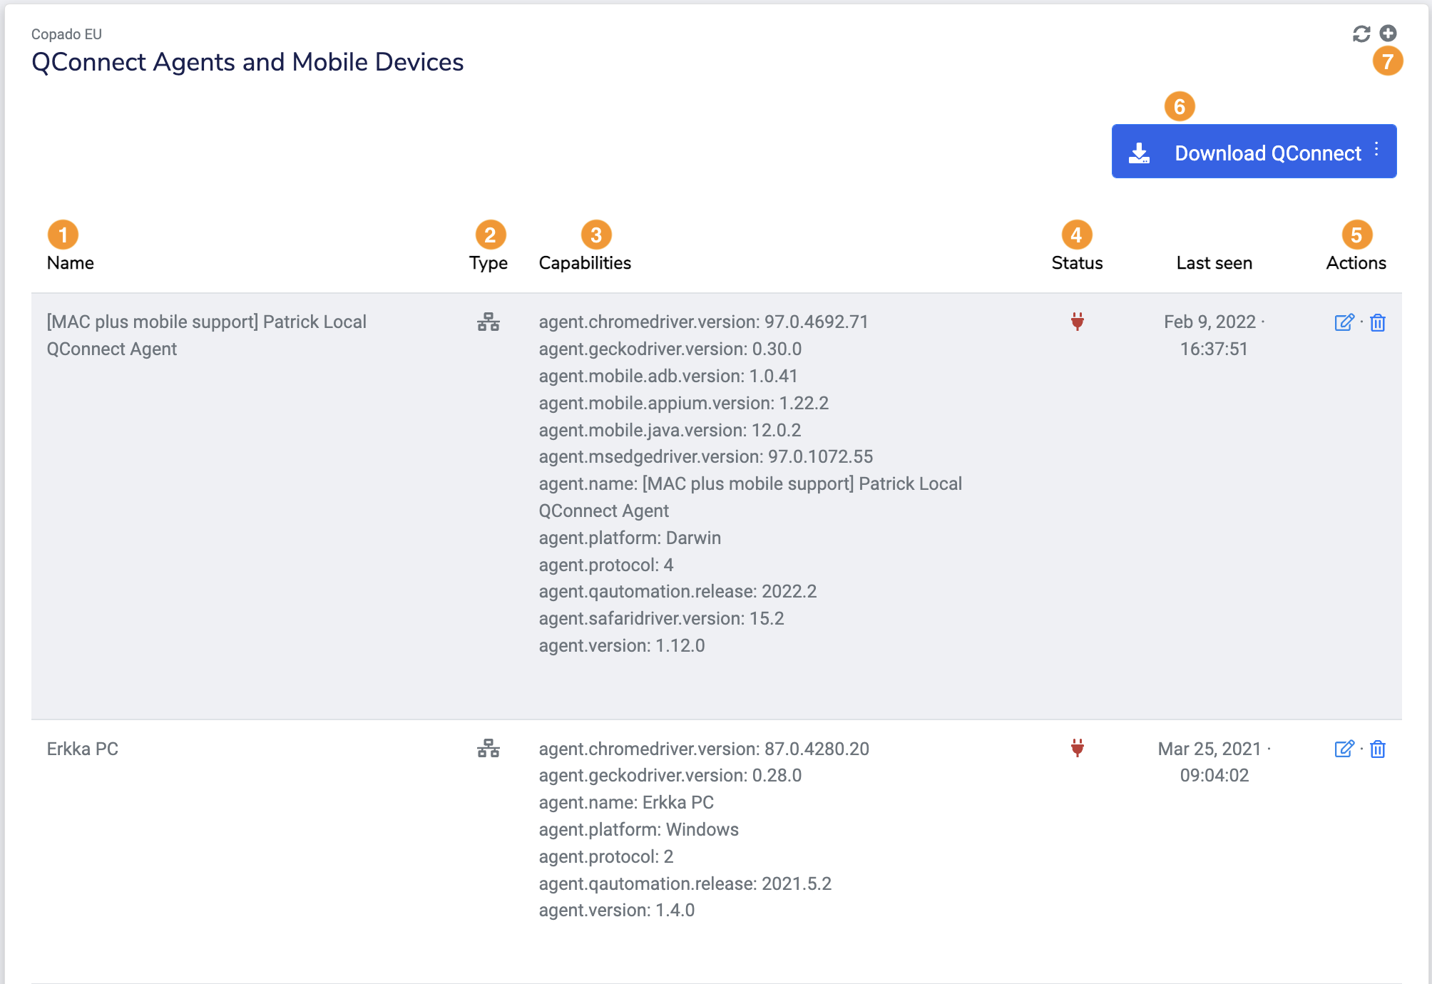The height and width of the screenshot is (984, 1432).
Task: Click the delete trash icon for Erkka PC
Action: tap(1379, 749)
